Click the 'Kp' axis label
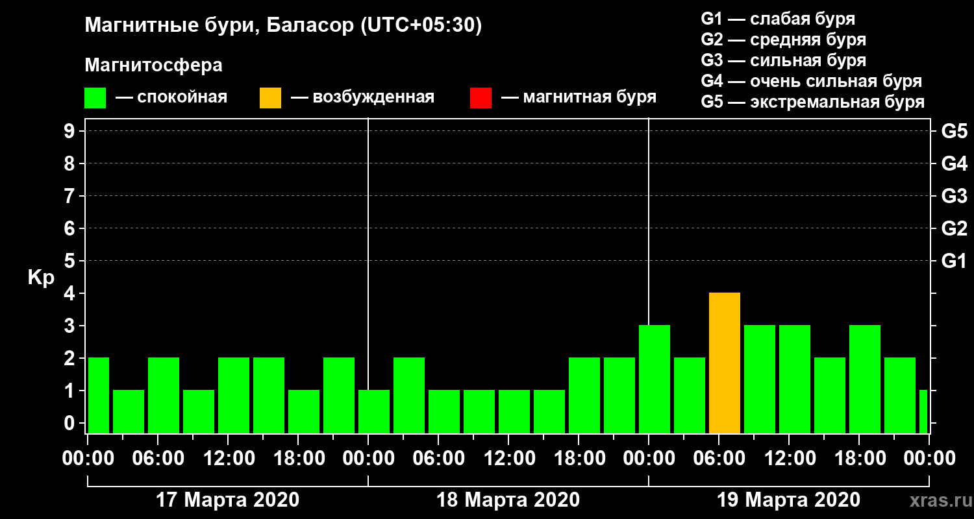Screen dimensions: 974x519 click(41, 278)
